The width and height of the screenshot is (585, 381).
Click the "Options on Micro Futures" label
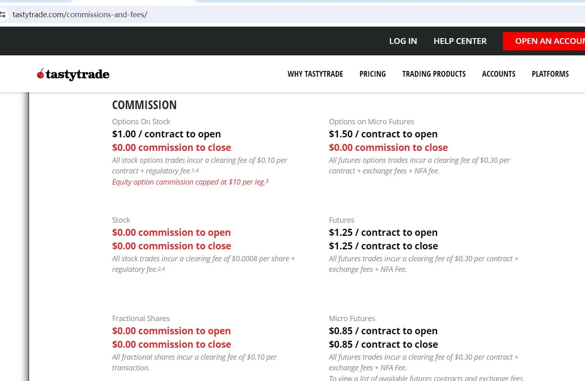point(371,122)
